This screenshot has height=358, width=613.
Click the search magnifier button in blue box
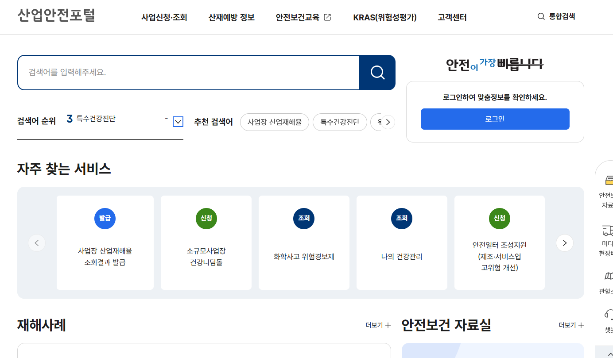click(377, 73)
